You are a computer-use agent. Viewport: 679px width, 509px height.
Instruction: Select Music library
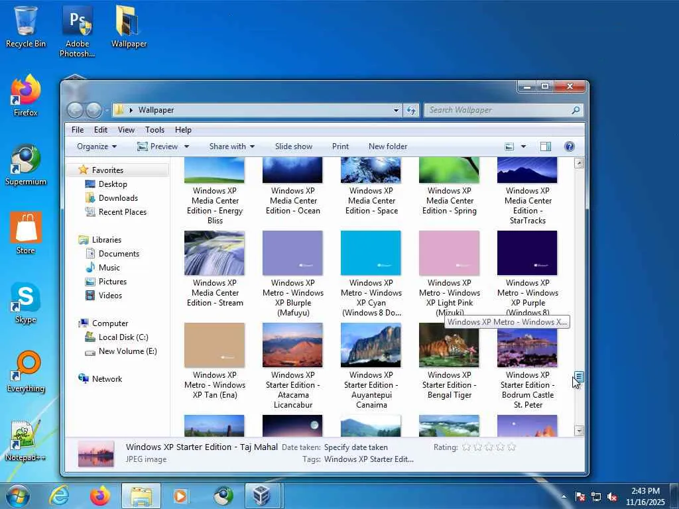point(109,268)
